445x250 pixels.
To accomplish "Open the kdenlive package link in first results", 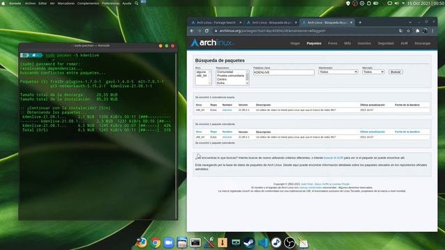I will (x=227, y=110).
